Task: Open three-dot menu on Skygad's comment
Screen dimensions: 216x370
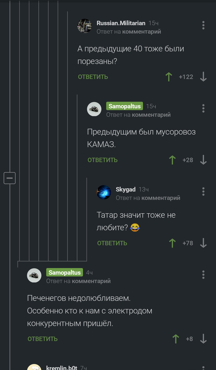Action: tap(203, 191)
